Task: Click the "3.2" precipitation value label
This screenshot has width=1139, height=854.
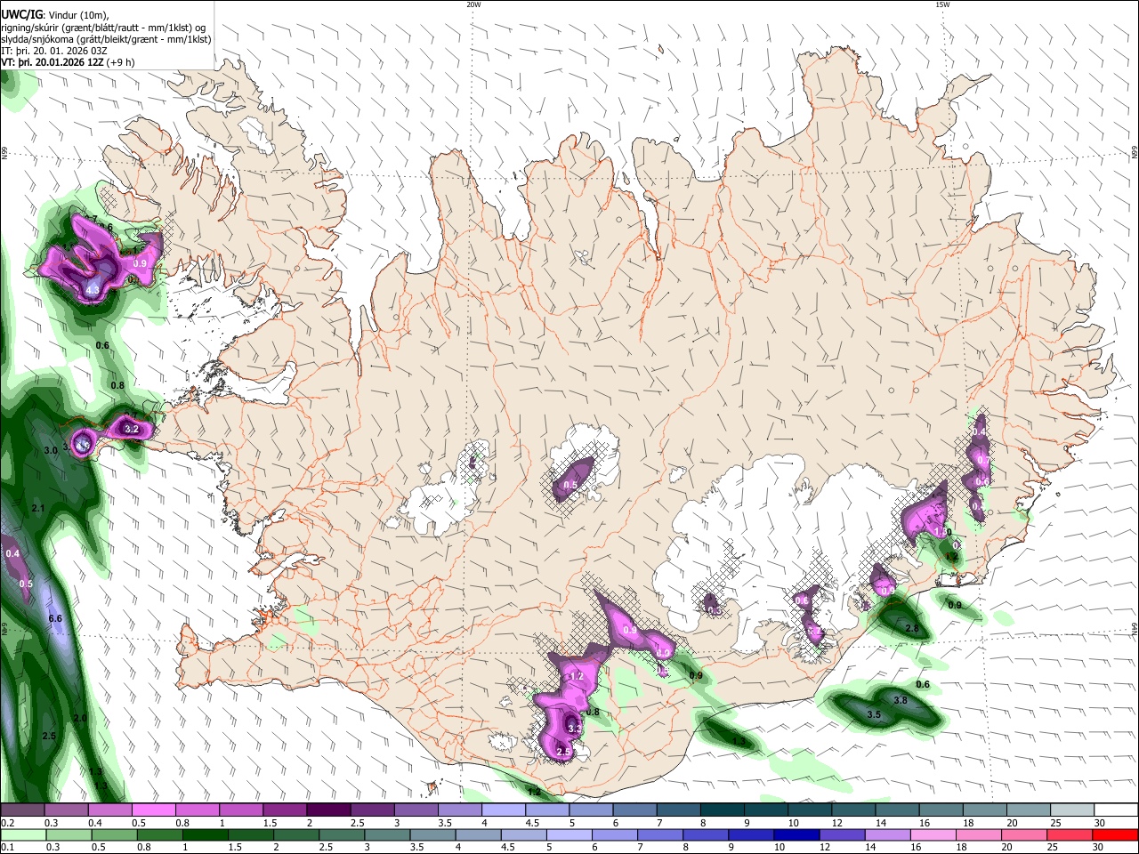Action: click(x=132, y=430)
